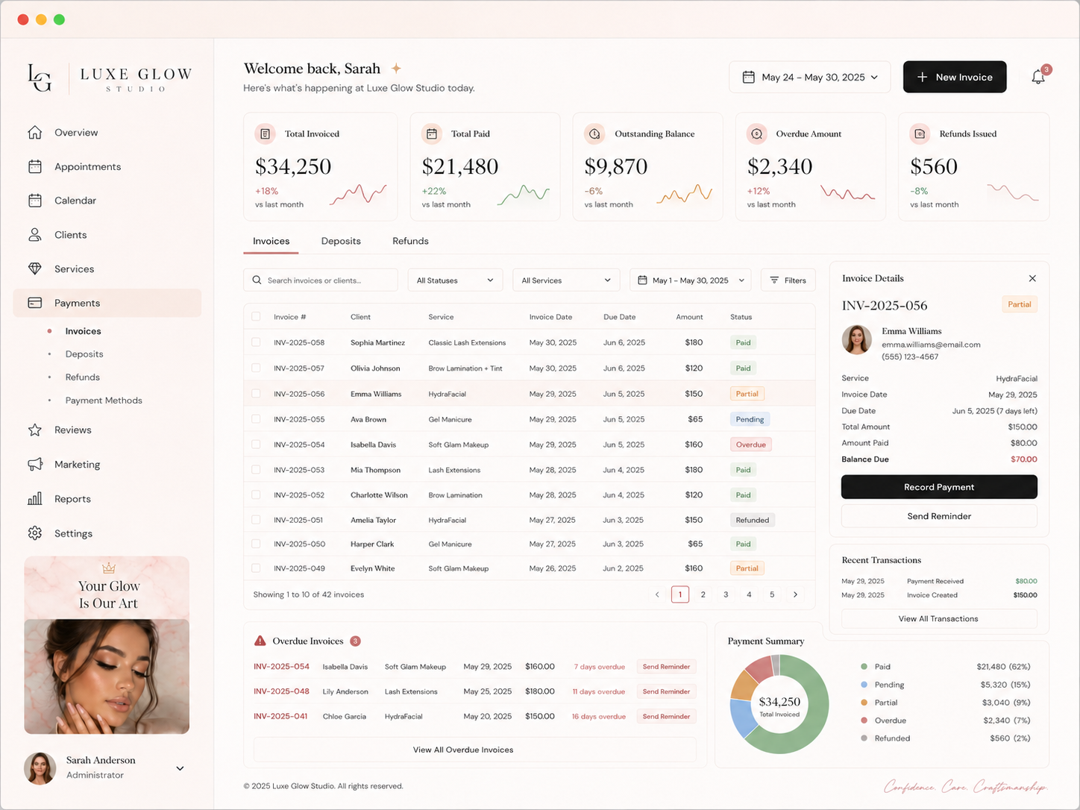Click the overdue warning triangle icon
Viewport: 1080px width, 810px height.
click(x=260, y=641)
